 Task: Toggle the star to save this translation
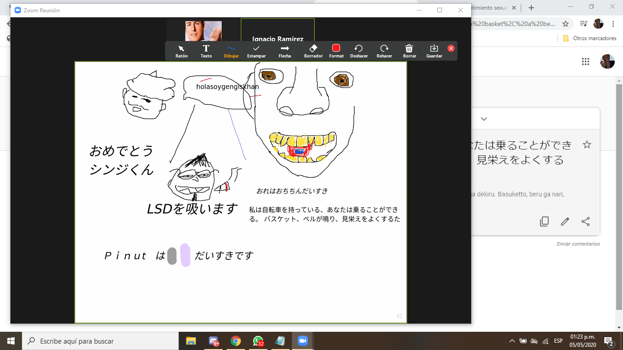point(587,145)
